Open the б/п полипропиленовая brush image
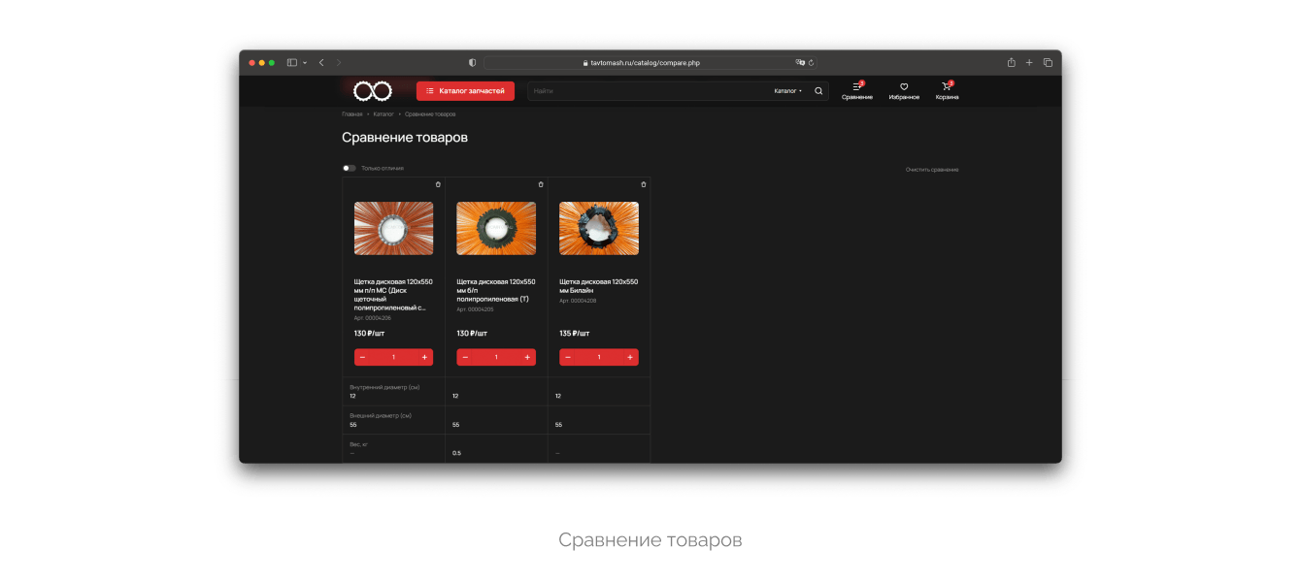Viewport: 1301px width, 582px height. pyautogui.click(x=496, y=228)
